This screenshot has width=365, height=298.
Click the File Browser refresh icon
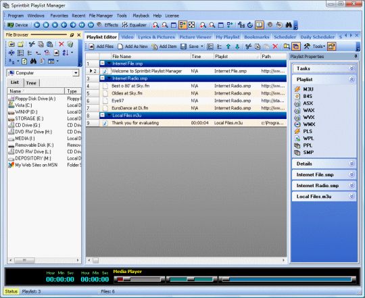24,61
